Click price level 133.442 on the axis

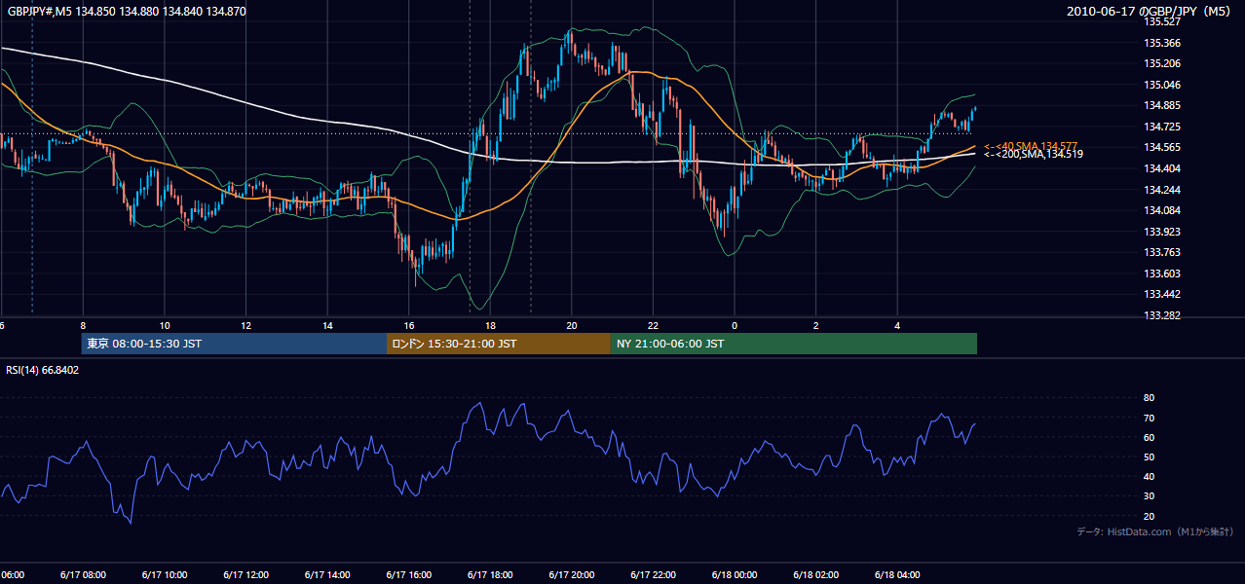[1161, 294]
